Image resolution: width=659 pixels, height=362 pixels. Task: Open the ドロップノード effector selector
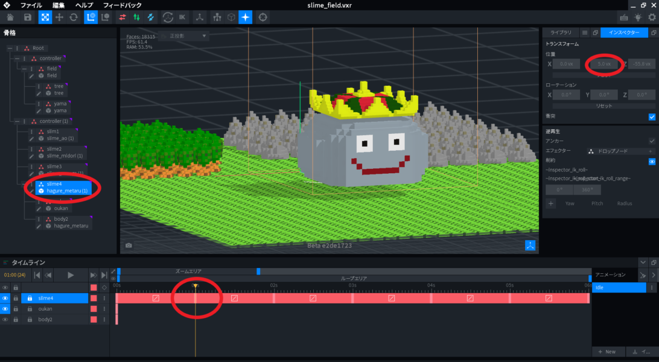[x=621, y=151]
